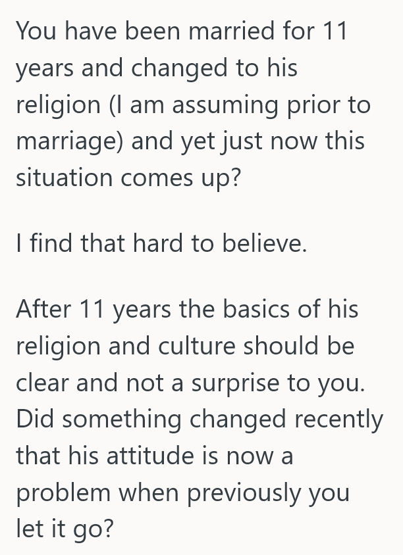The width and height of the screenshot is (403, 555).
Task: Click the word "After" starting third paragraph
Action: coord(44,309)
